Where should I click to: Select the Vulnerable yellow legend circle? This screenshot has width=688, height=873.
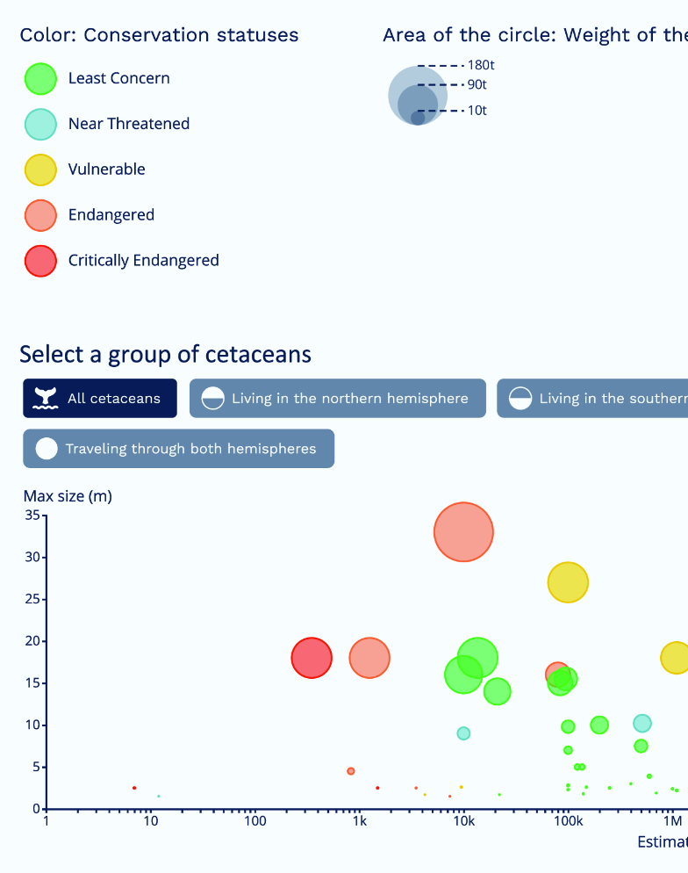40,170
